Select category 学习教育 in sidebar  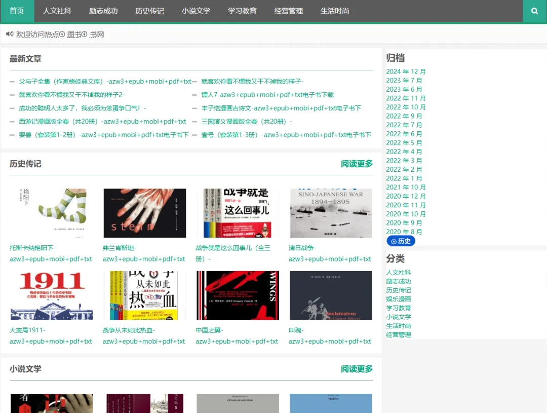click(399, 308)
